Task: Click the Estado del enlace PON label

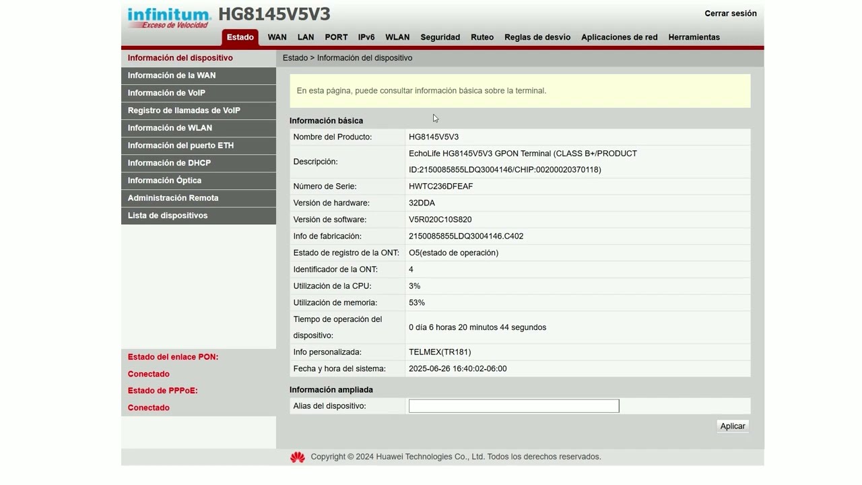Action: (x=173, y=357)
